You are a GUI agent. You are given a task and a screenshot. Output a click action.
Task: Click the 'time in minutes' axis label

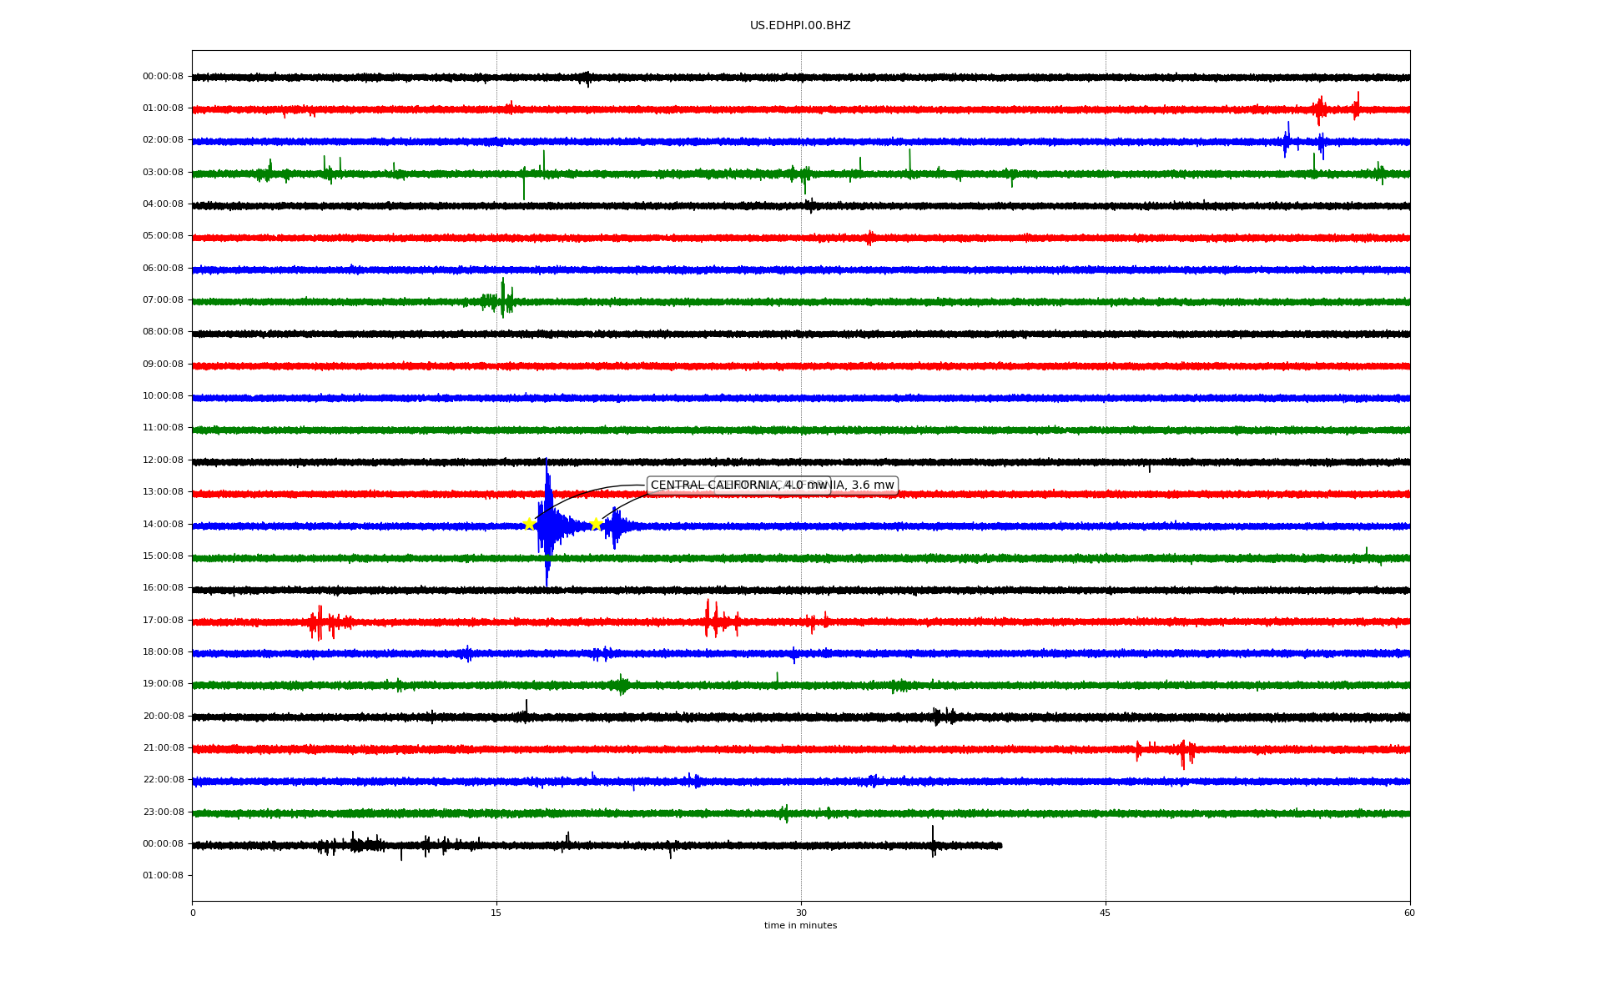pos(800,926)
